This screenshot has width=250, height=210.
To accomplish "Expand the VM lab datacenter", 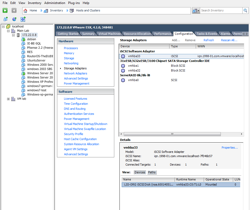I will (8, 99).
